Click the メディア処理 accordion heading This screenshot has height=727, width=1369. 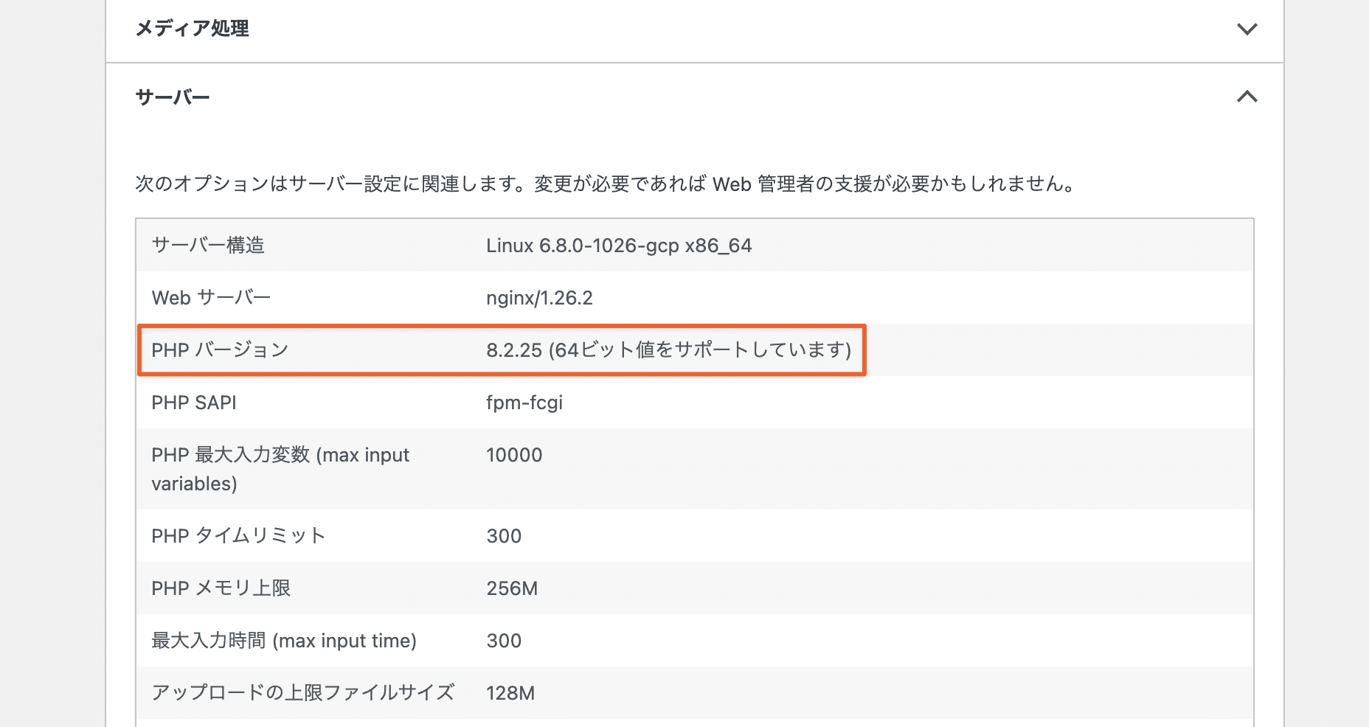click(193, 29)
